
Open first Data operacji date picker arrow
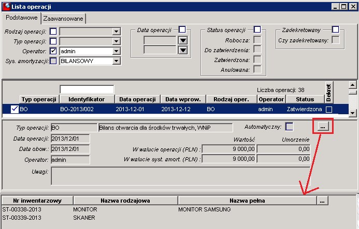click(x=183, y=40)
